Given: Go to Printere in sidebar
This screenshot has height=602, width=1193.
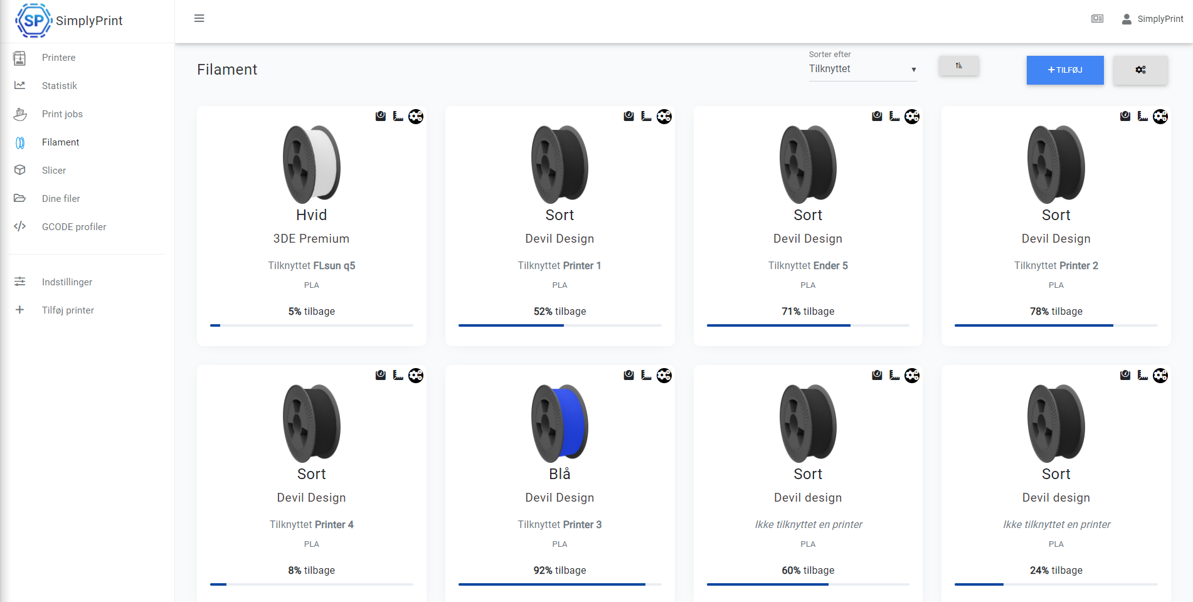Looking at the screenshot, I should [58, 58].
